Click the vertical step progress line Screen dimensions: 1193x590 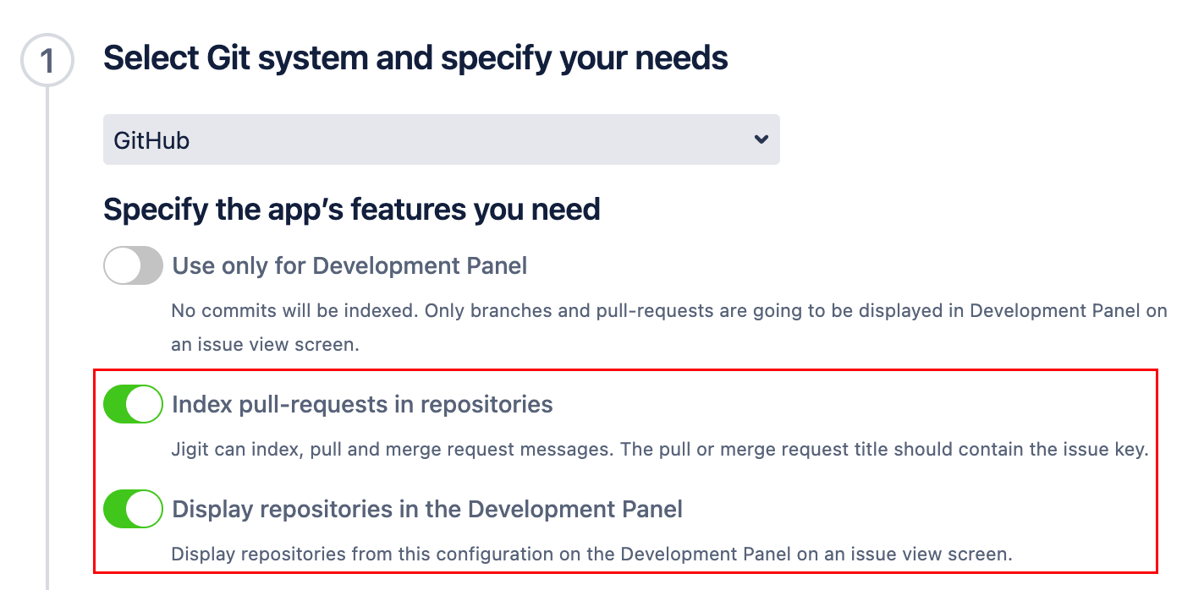point(47,338)
